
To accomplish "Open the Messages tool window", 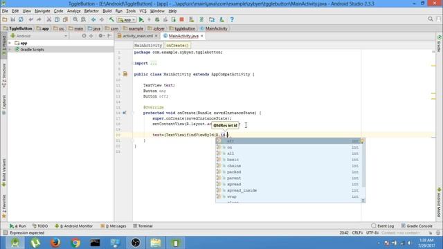I will tap(114, 226).
